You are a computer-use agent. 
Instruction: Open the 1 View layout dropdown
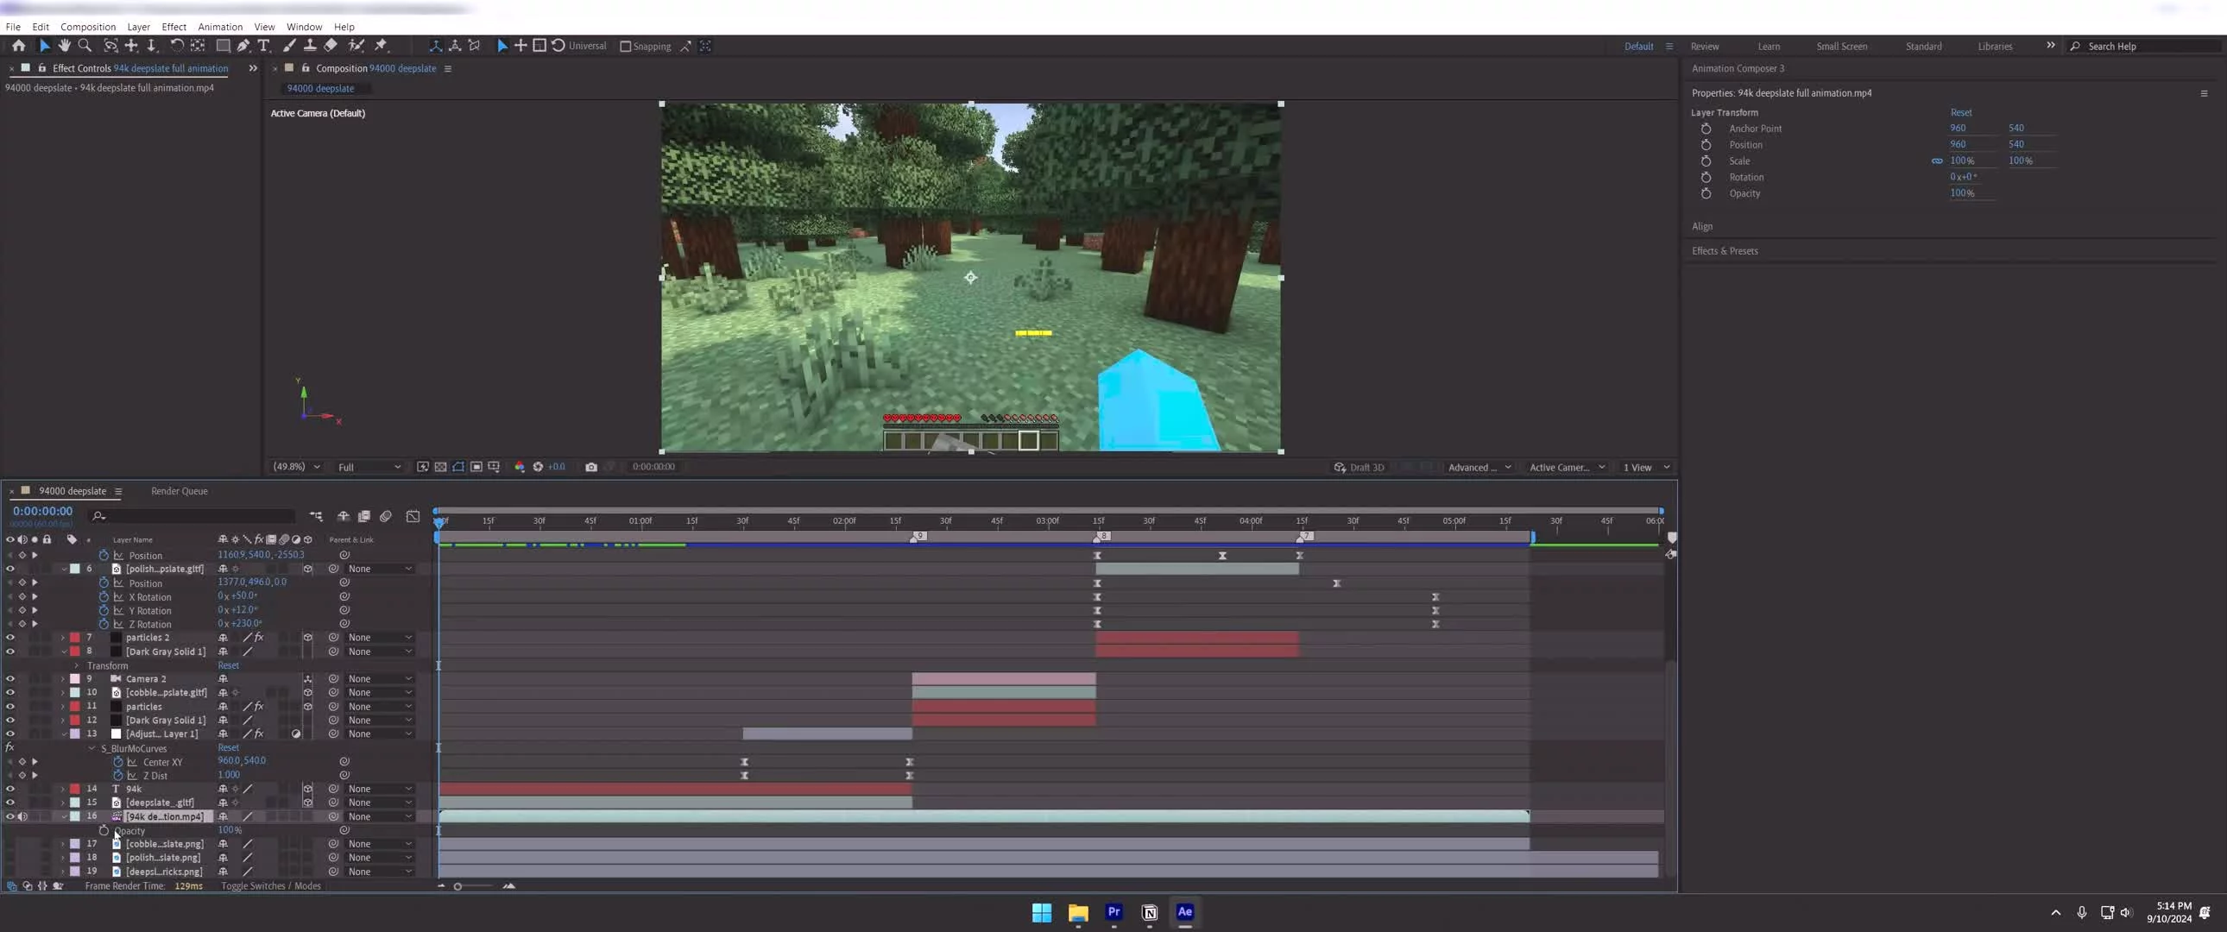1646,467
